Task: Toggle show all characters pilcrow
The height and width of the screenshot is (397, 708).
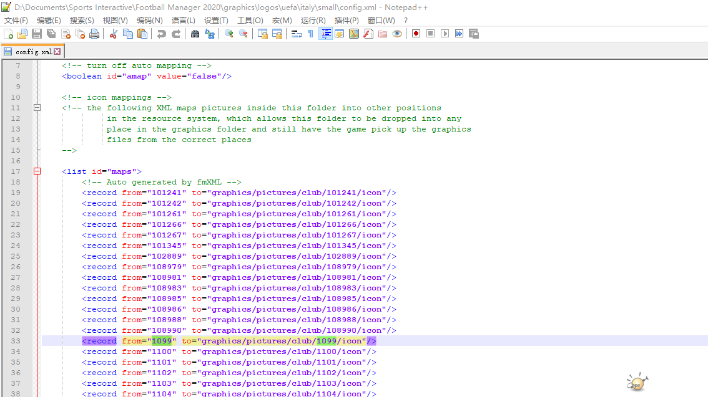Action: pos(311,34)
